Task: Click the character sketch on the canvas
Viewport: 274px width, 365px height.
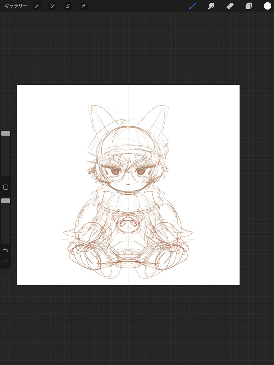Action: click(128, 192)
